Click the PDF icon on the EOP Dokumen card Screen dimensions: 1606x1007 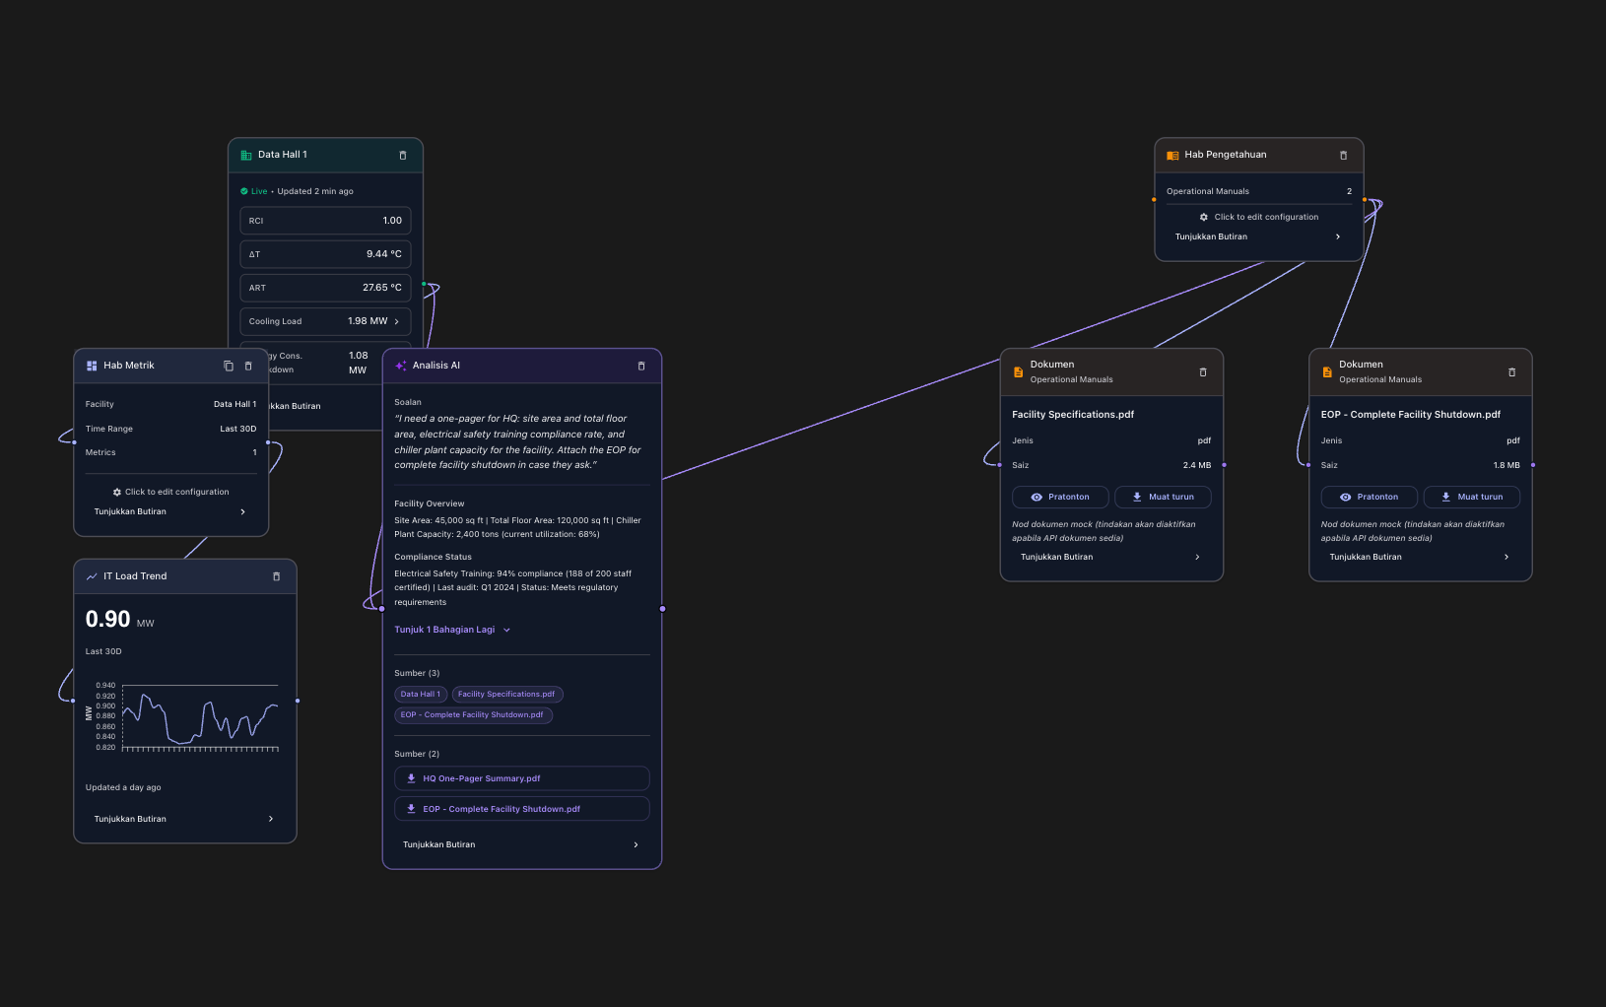(x=1327, y=371)
